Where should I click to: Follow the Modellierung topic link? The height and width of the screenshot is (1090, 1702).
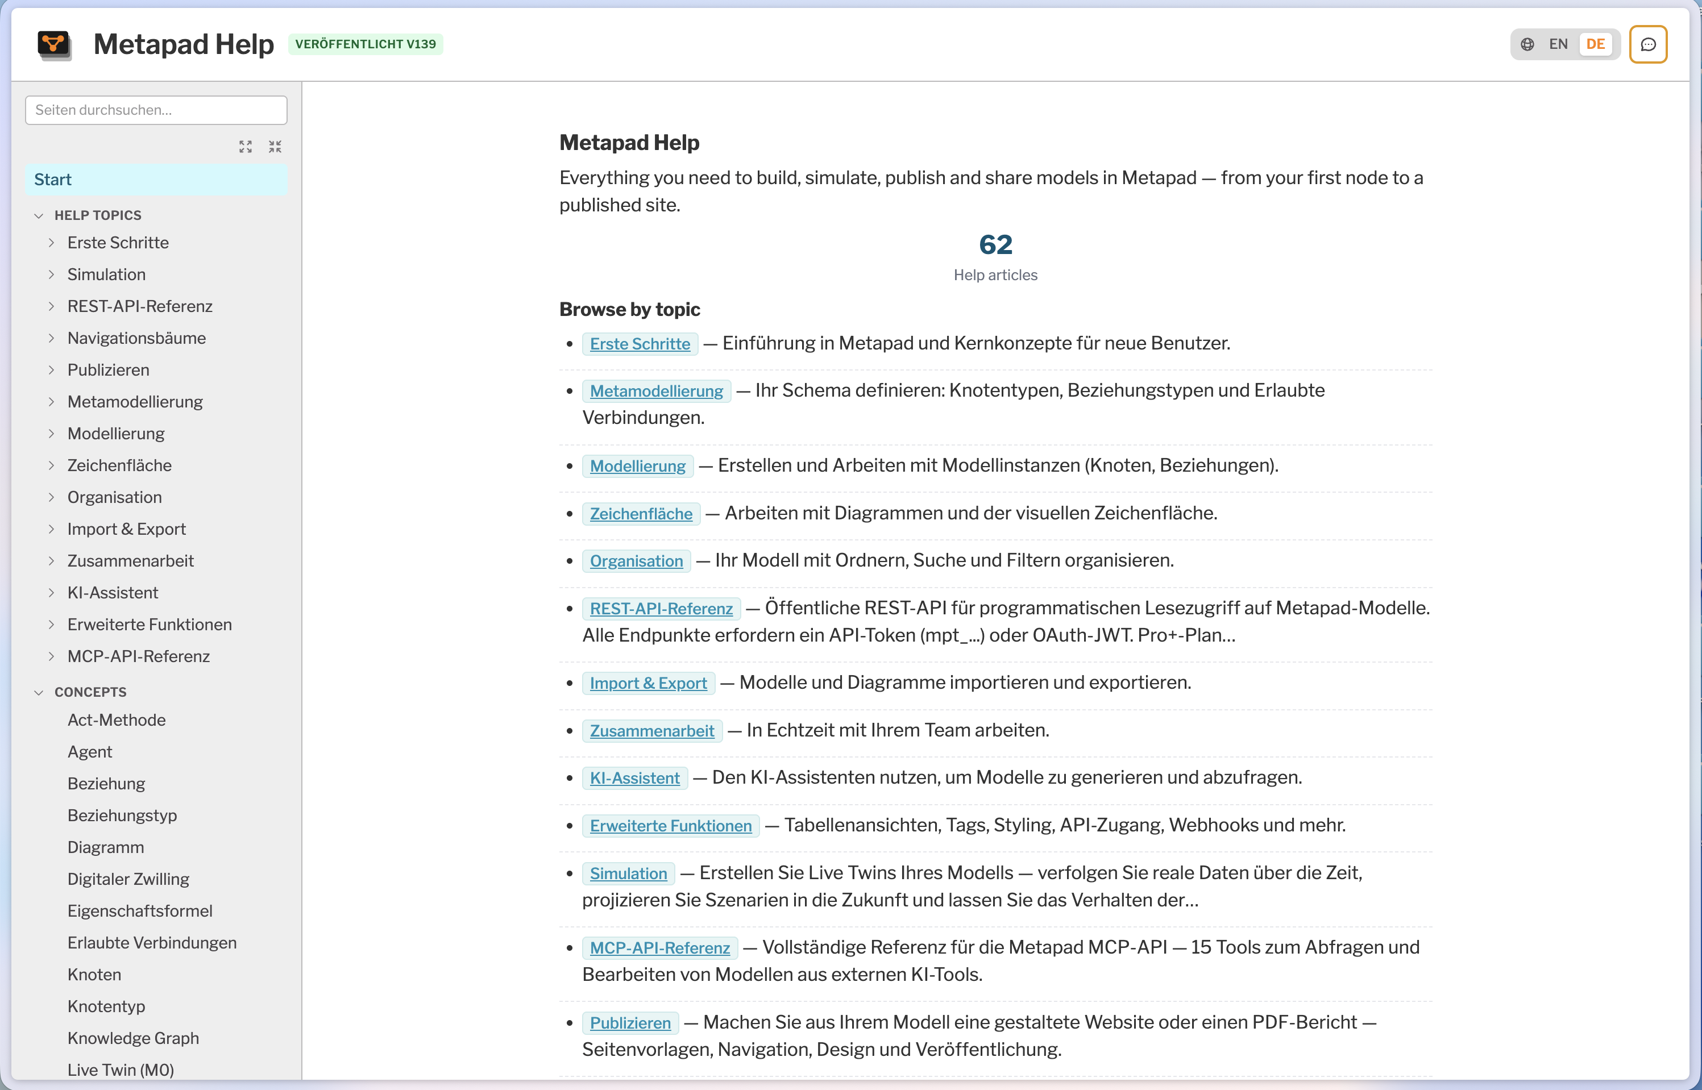pos(638,467)
